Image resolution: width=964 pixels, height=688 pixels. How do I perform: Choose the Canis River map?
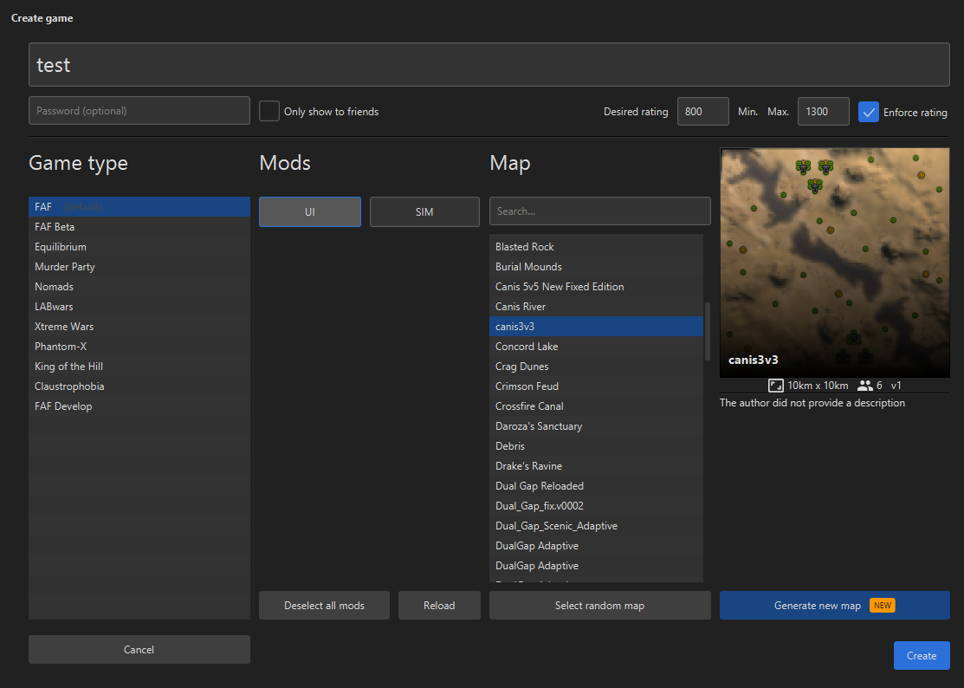coord(597,306)
